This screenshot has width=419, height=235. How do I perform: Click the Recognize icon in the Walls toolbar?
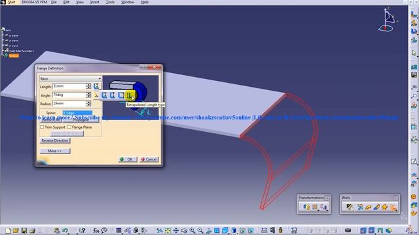360,207
